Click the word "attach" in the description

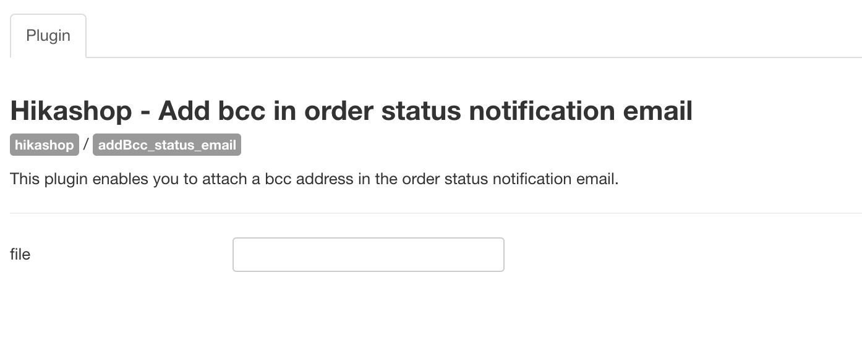click(x=224, y=180)
